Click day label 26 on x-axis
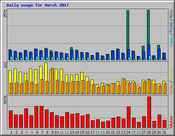175x136 pixels. (x=138, y=132)
